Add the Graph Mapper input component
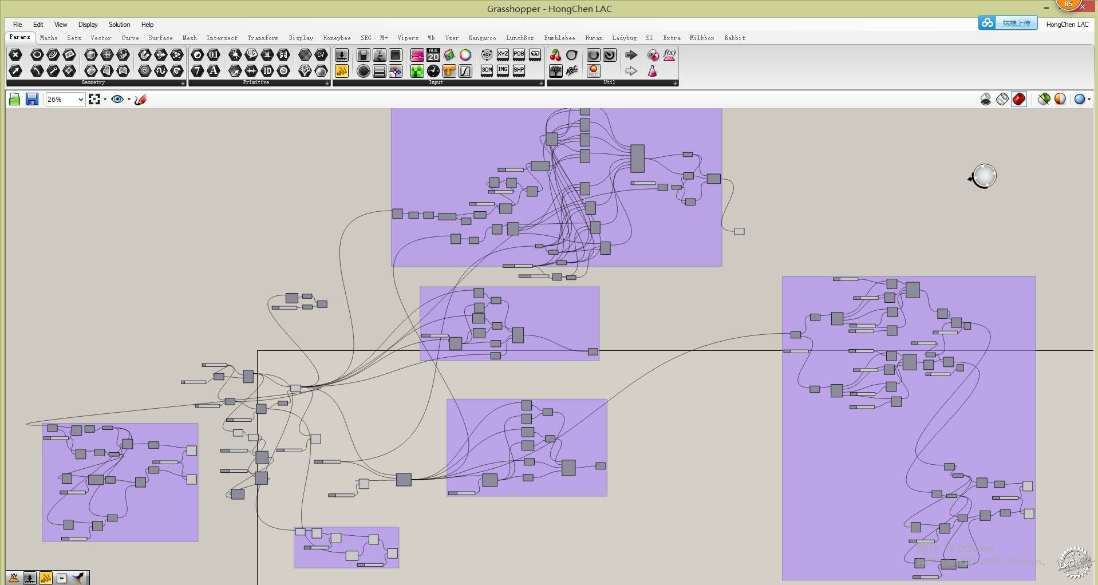Viewport: 1098px width, 585px height. 465,71
